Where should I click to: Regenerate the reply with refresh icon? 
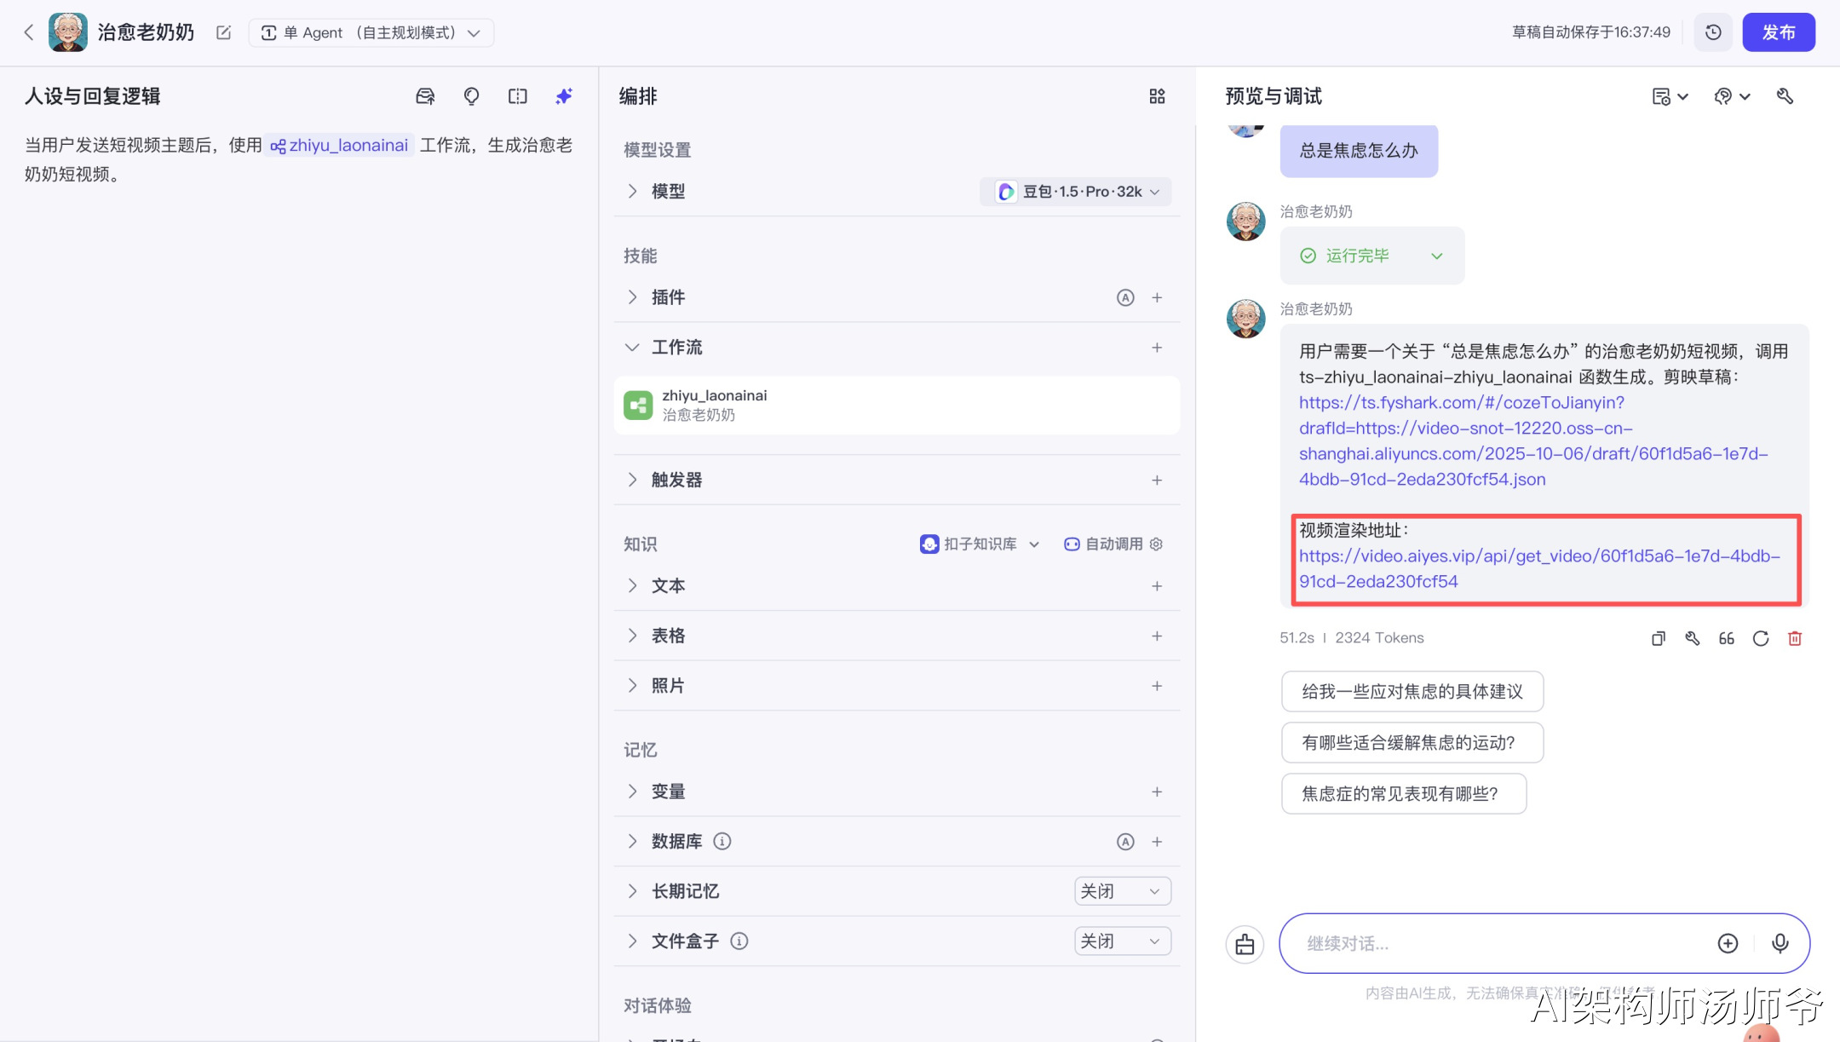pyautogui.click(x=1761, y=638)
